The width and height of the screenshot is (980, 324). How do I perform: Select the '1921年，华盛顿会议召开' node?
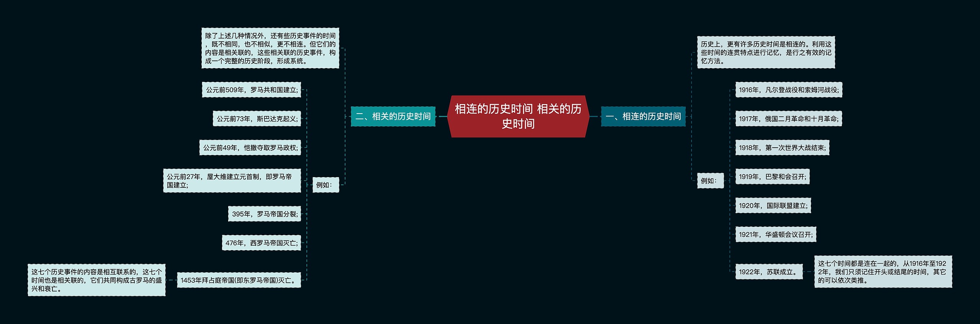[776, 234]
